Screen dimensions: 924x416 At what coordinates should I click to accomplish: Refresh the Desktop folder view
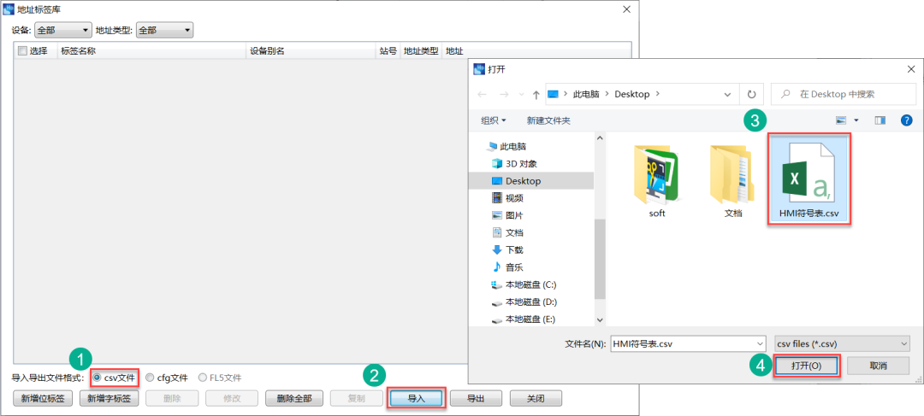click(751, 94)
